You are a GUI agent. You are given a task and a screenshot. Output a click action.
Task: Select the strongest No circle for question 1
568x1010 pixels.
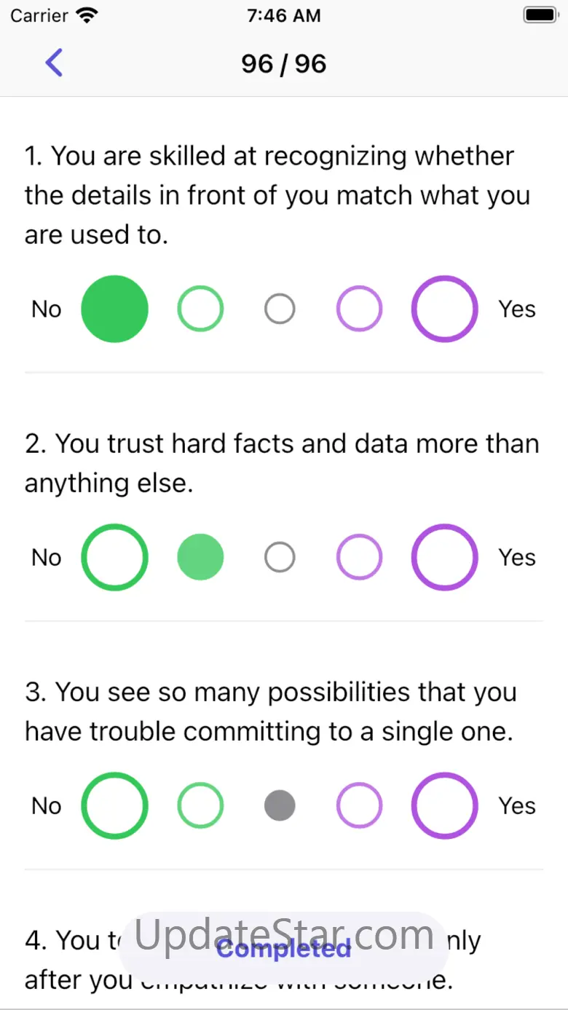(x=114, y=309)
